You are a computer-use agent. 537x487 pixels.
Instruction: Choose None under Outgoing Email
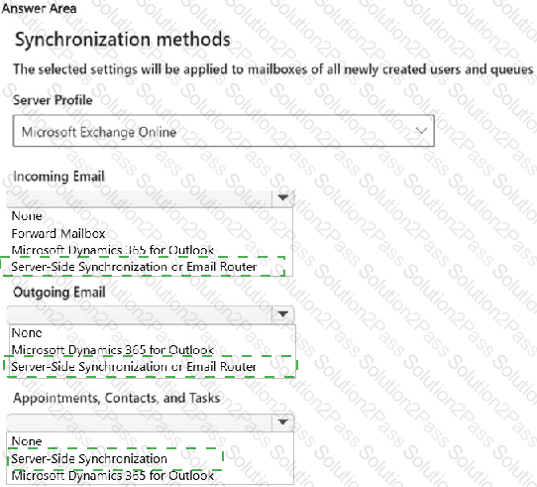(x=27, y=332)
